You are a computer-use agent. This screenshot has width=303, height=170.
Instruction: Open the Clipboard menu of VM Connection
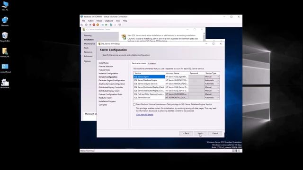(109, 21)
